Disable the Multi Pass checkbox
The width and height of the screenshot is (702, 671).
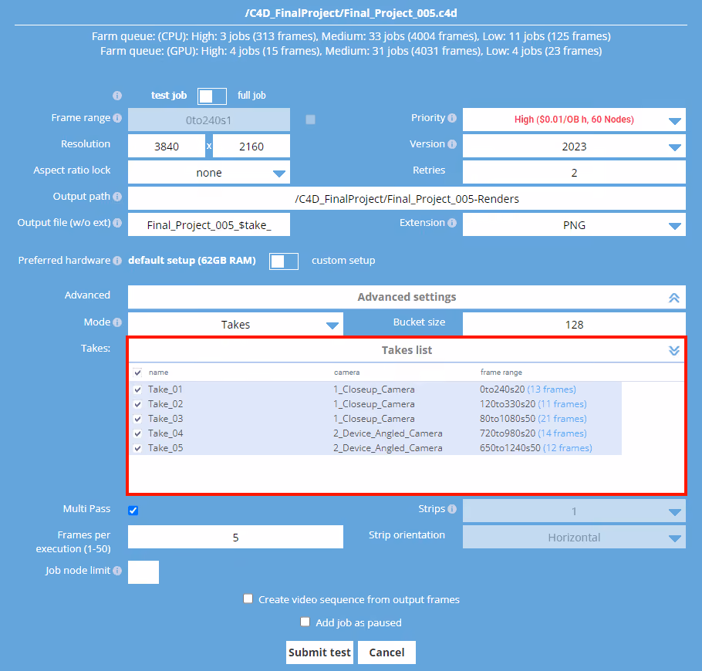133,511
